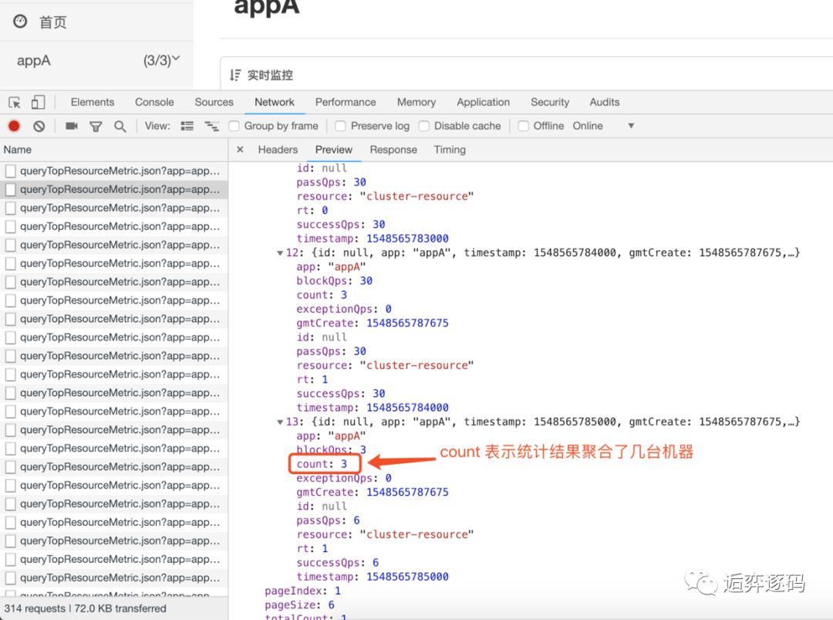Select the last fully visible request row

point(114,578)
